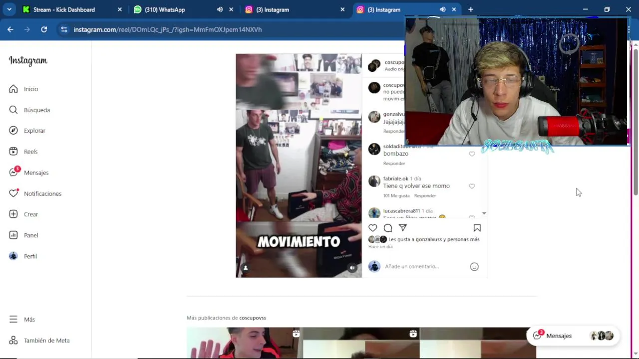The height and width of the screenshot is (359, 639).
Task: Close the active Instagram tab
Action: pos(454,9)
